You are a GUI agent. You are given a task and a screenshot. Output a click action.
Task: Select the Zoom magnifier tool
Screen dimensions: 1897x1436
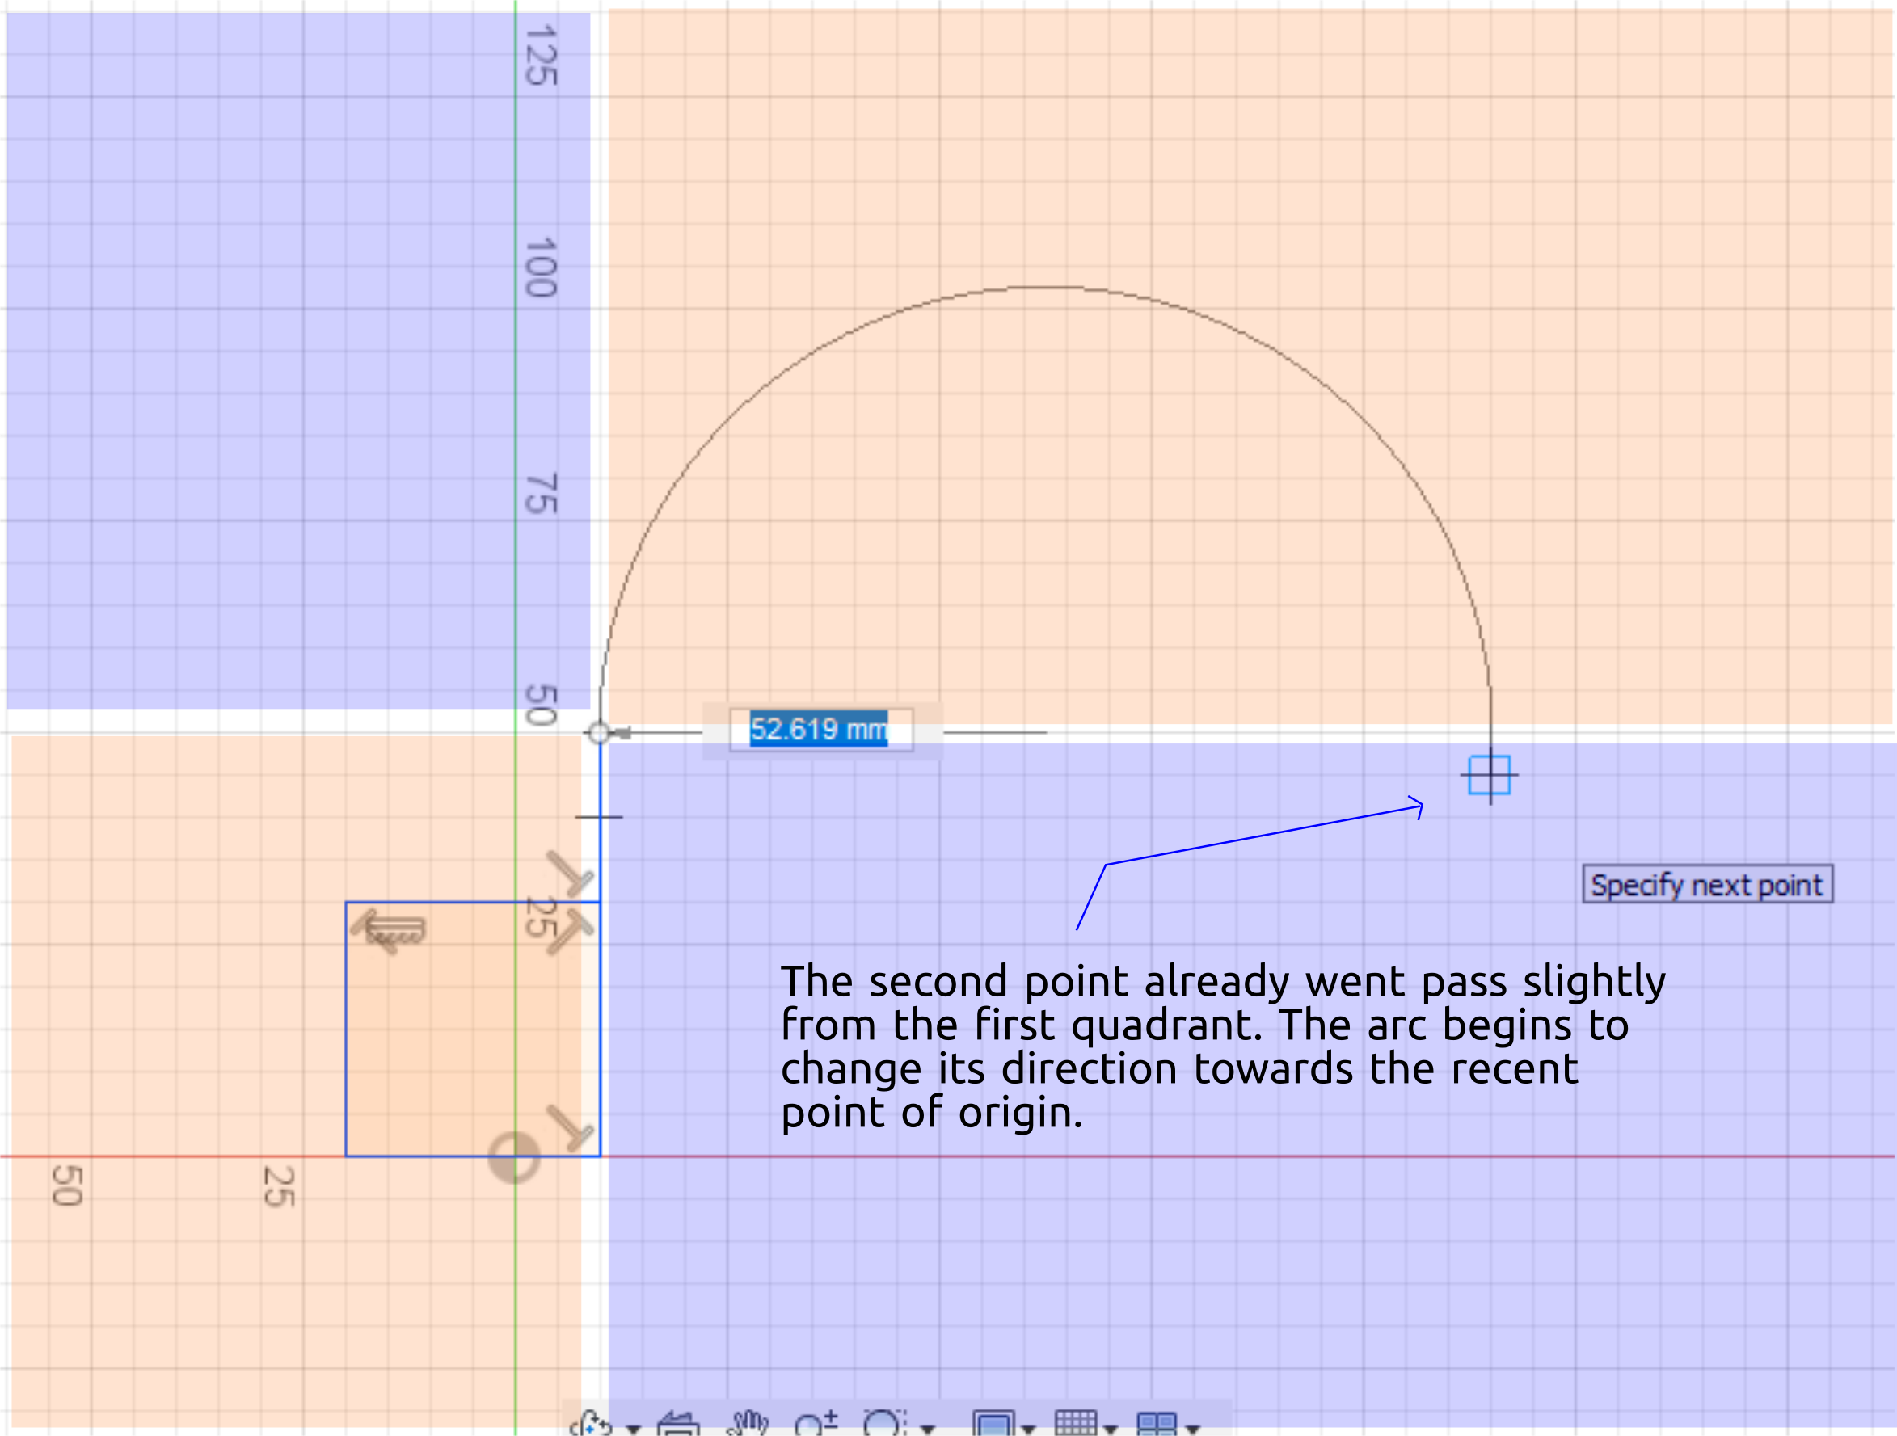tap(816, 1424)
